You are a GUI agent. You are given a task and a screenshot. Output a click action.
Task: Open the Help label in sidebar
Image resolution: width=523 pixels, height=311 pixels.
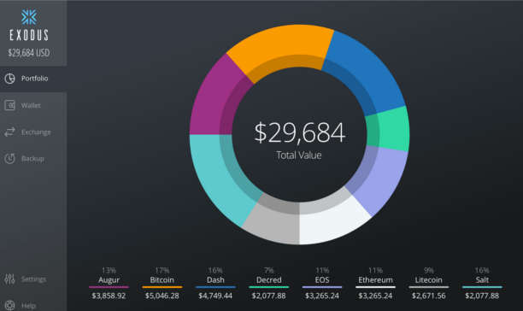29,305
